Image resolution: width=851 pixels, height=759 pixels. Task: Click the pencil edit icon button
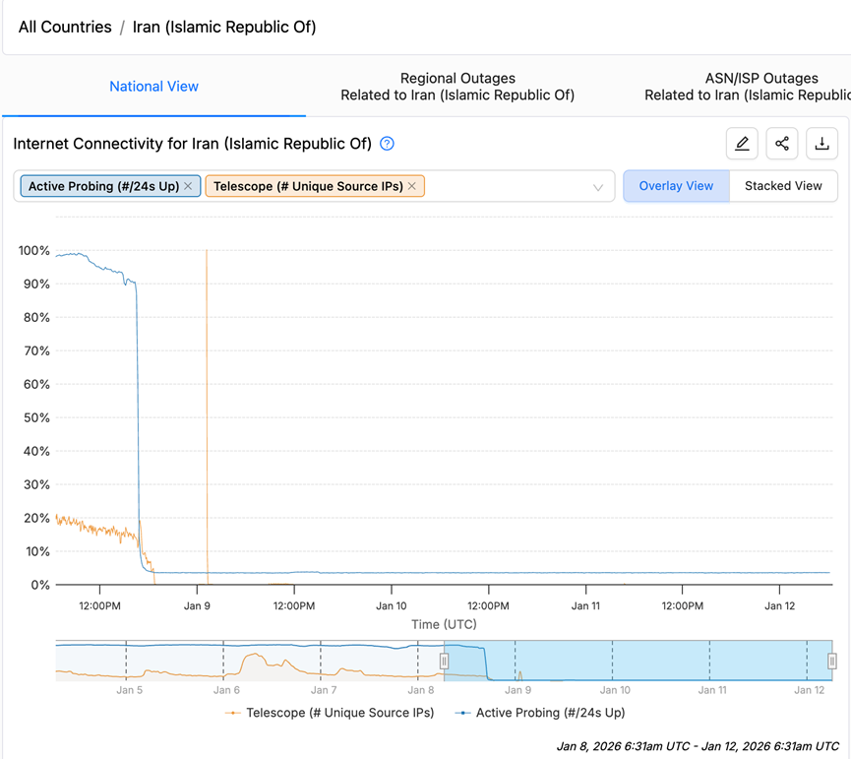pos(742,144)
